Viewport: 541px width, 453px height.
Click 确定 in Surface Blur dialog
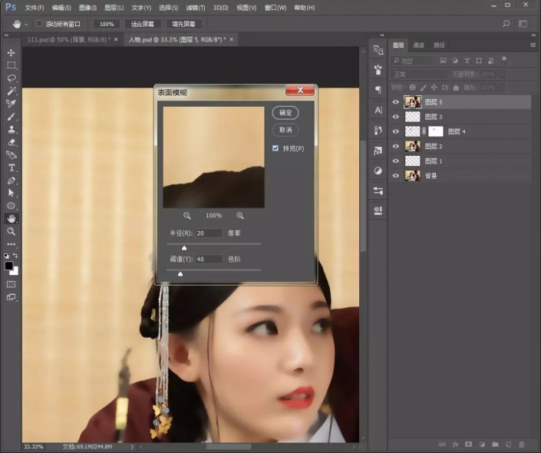click(285, 113)
